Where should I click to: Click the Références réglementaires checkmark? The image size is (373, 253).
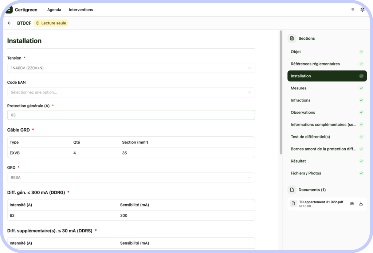pyautogui.click(x=361, y=64)
